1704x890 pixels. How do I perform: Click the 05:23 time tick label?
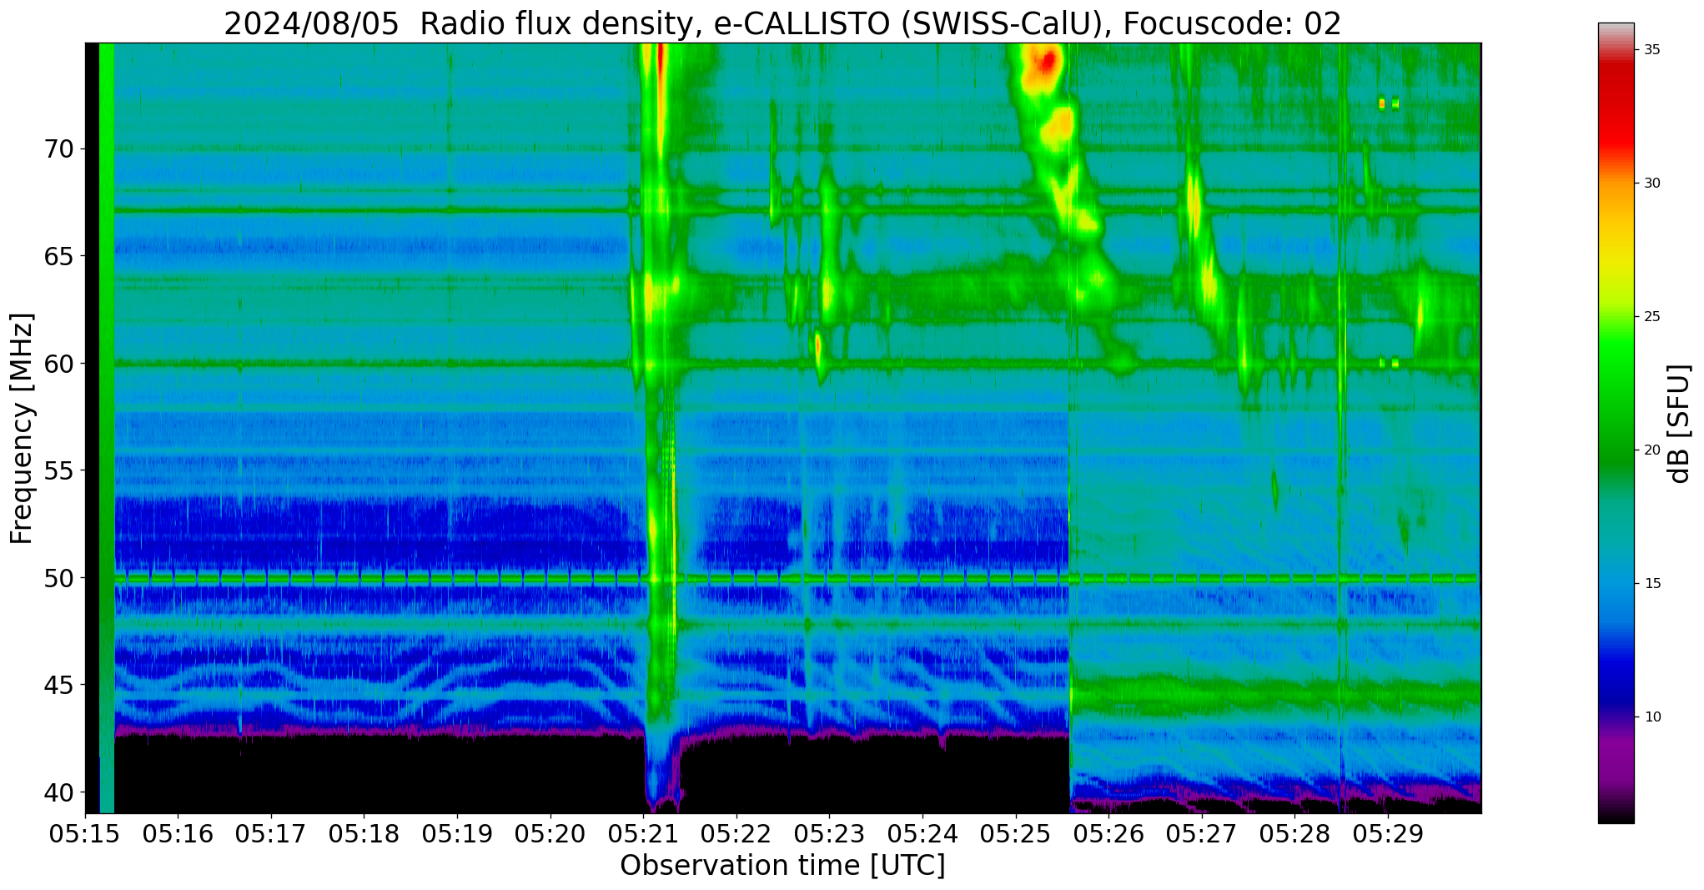pyautogui.click(x=830, y=834)
